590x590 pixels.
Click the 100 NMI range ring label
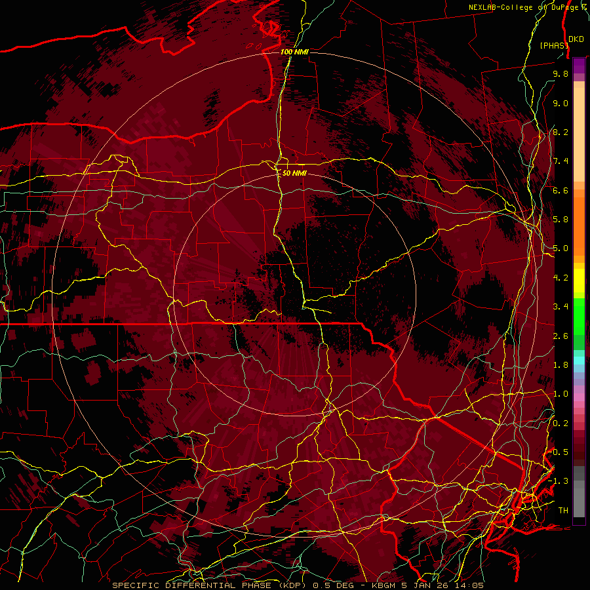click(x=294, y=52)
